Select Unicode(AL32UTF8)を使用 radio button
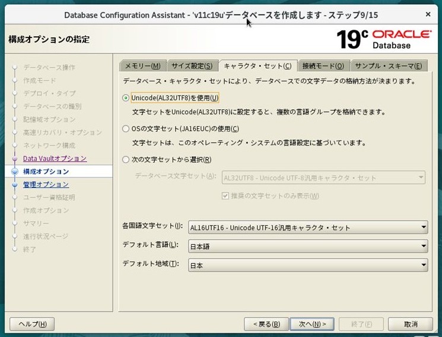This screenshot has height=337, width=442. (126, 98)
